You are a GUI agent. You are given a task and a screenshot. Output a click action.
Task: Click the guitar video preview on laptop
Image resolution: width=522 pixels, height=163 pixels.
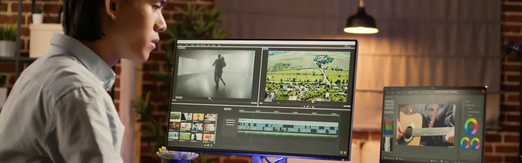(425, 125)
